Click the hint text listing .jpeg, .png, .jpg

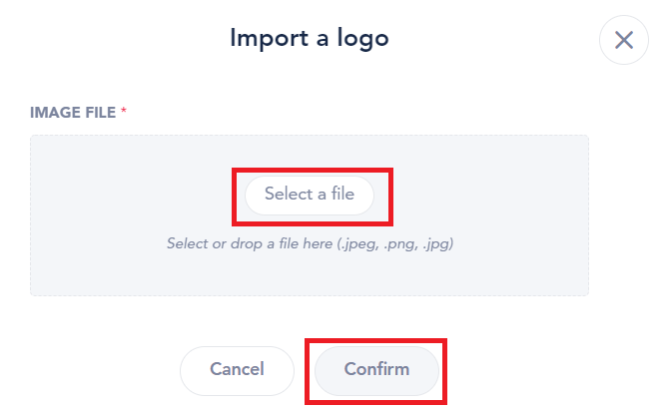(310, 244)
